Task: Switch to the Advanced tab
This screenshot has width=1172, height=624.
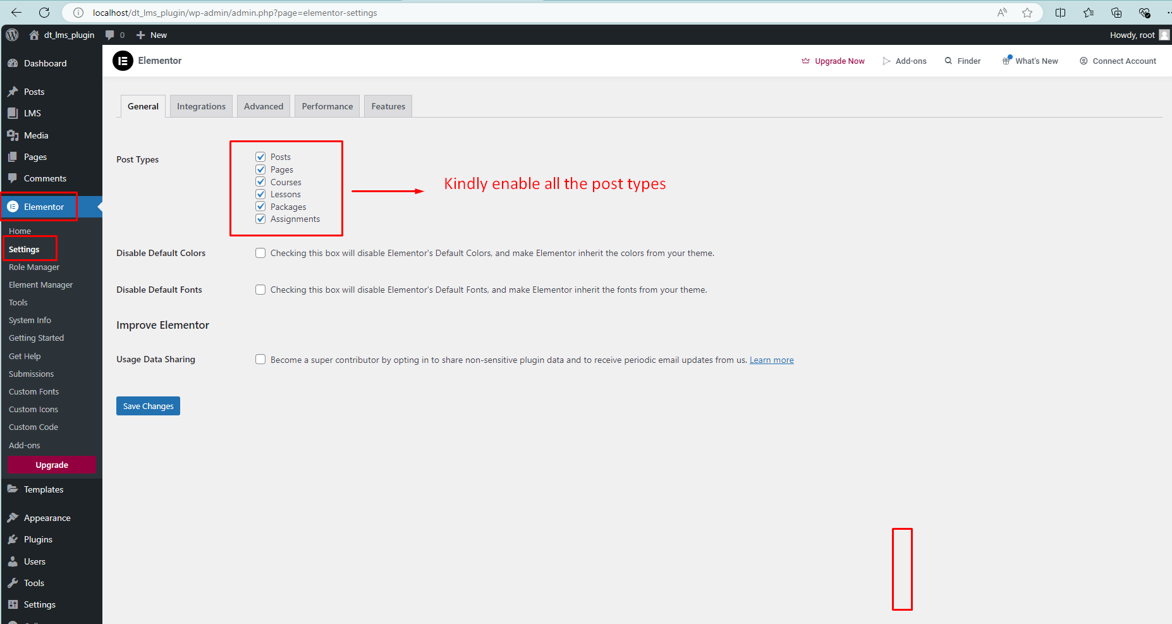Action: (x=264, y=106)
